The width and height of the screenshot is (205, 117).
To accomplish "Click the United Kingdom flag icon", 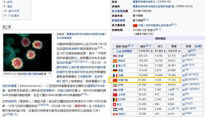I will (115, 90).
